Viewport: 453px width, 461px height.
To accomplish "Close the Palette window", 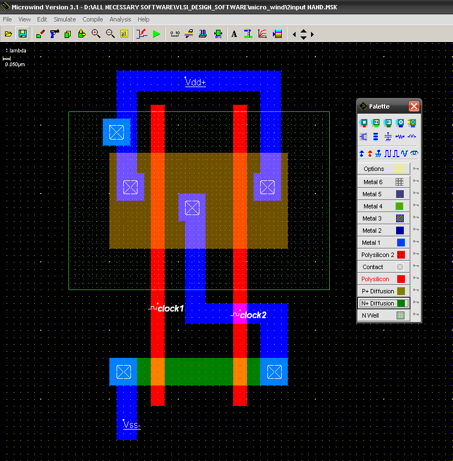I will click(x=414, y=106).
